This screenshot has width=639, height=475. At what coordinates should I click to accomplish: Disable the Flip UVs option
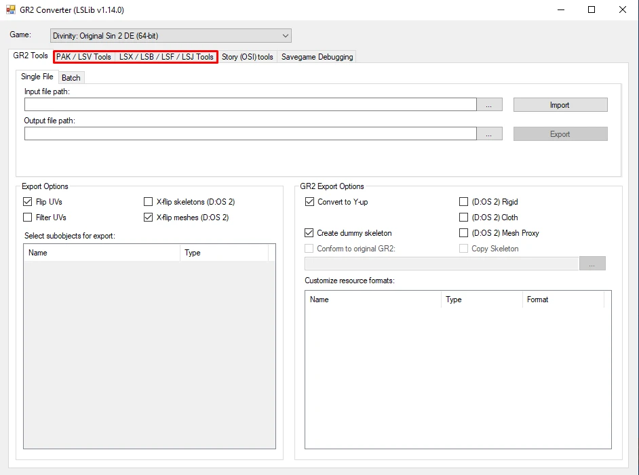click(x=27, y=202)
